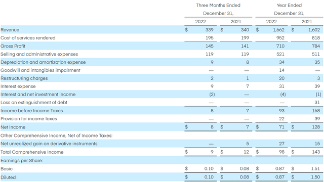
Task: Click Depreciation and amortization value 35
Action: point(317,62)
